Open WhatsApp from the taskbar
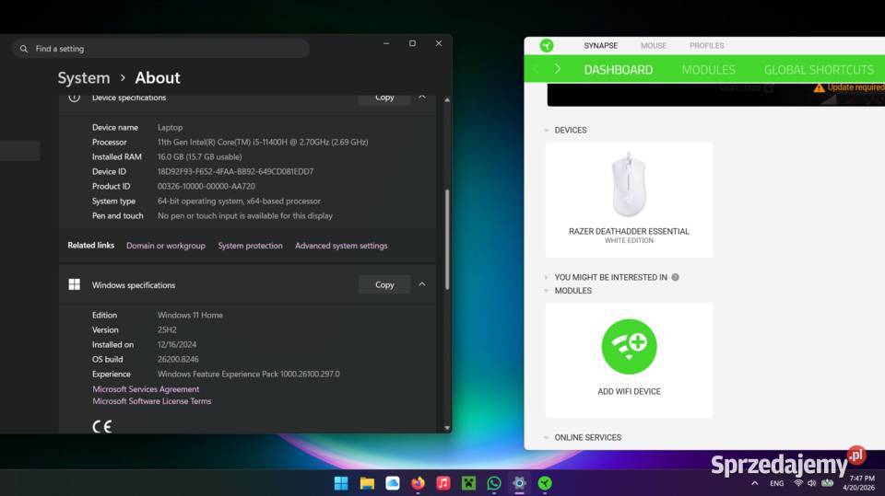Image resolution: width=885 pixels, height=496 pixels. [x=494, y=483]
